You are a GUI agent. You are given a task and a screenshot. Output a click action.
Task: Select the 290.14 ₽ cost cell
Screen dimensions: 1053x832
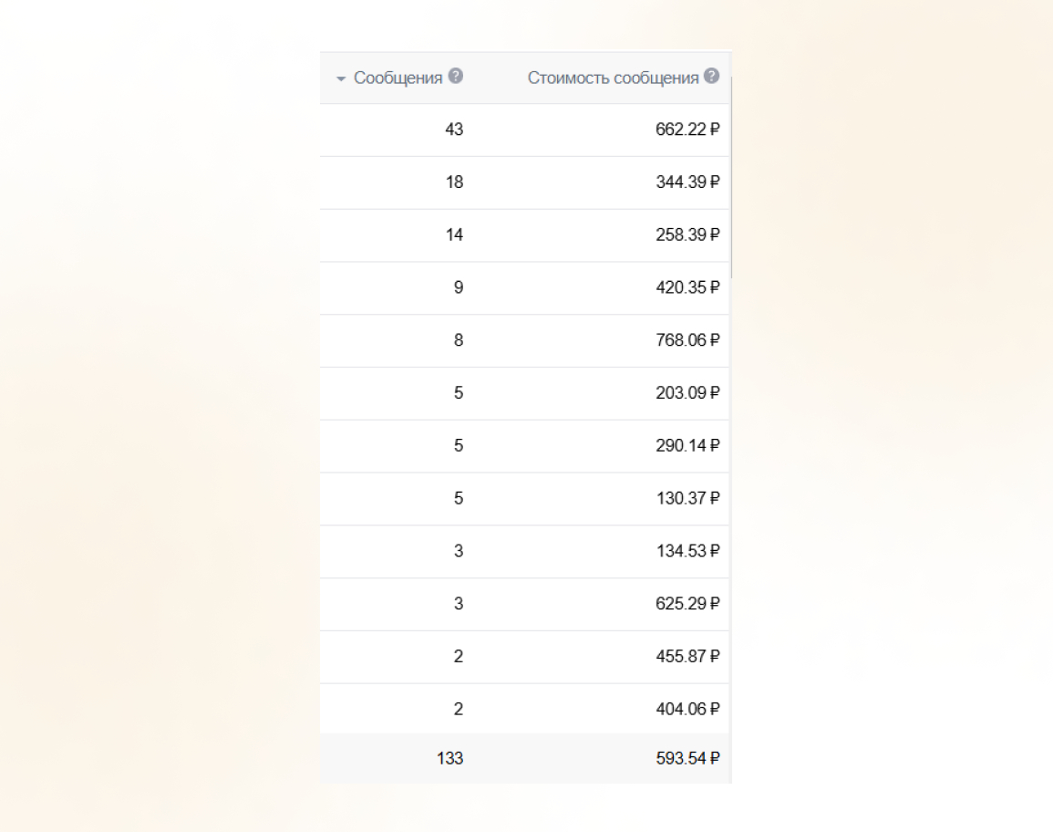pyautogui.click(x=687, y=446)
